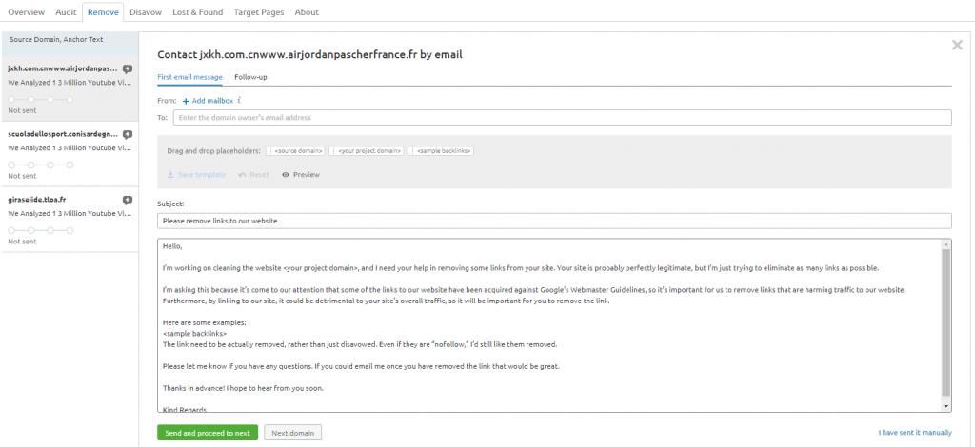The width and height of the screenshot is (975, 447).
Task: Go to Lost & Found tab
Action: click(x=198, y=11)
